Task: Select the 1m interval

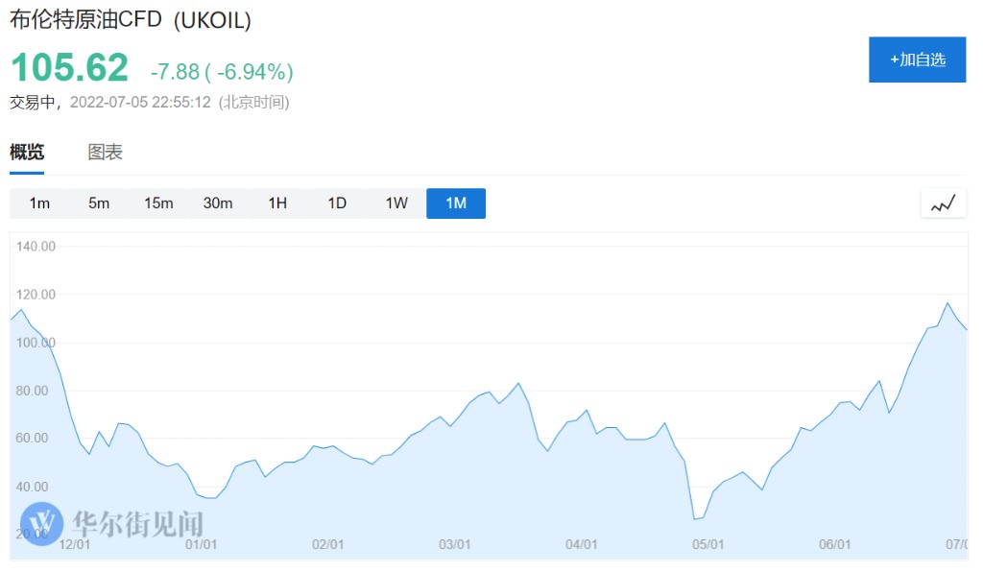Action: [x=39, y=203]
